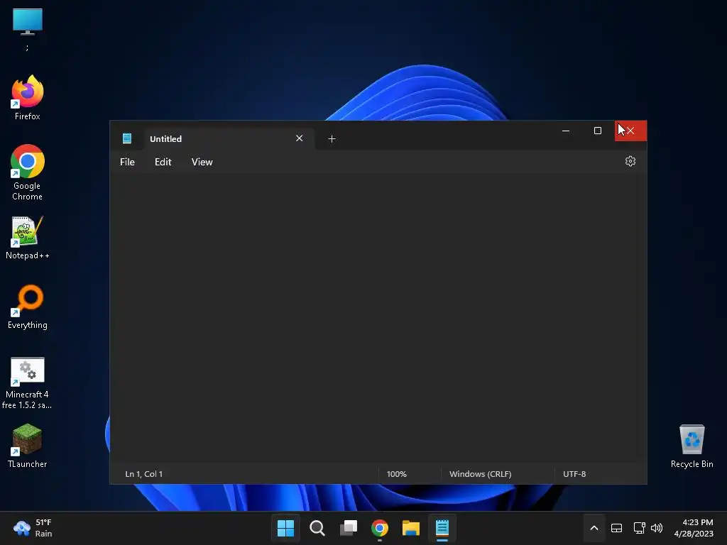Image resolution: width=727 pixels, height=545 pixels.
Task: Open Chrome from the taskbar
Action: 380,528
